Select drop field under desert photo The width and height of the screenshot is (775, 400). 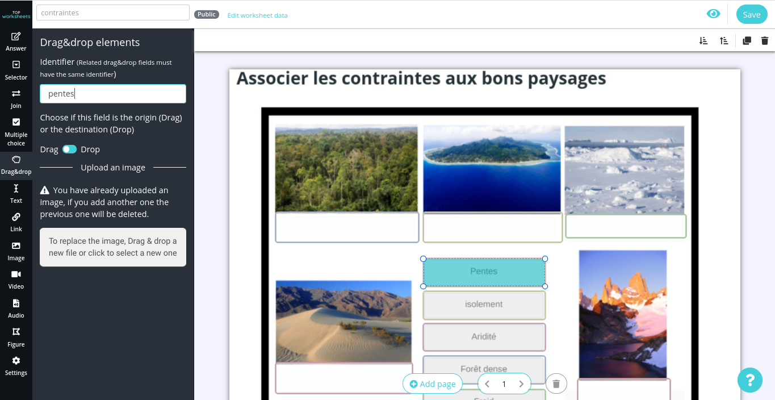(x=344, y=378)
